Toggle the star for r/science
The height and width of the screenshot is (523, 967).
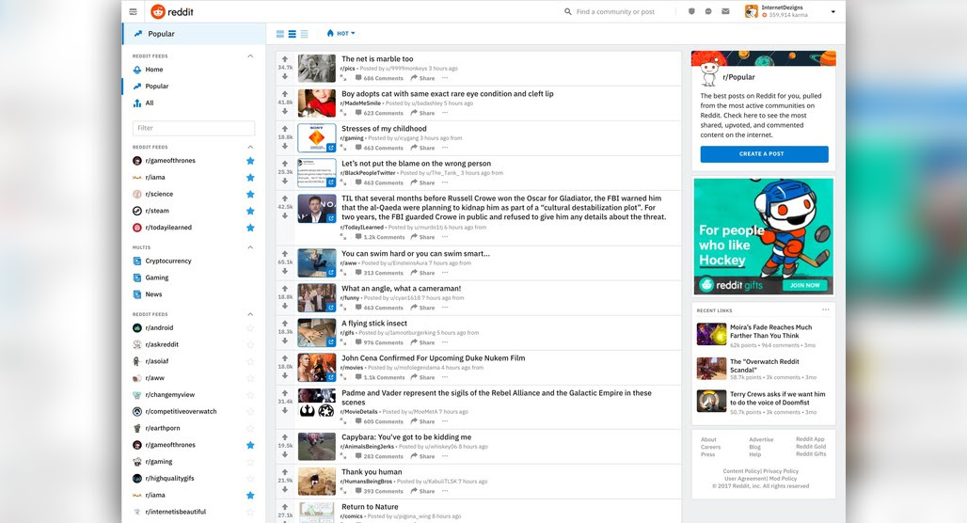tap(250, 195)
